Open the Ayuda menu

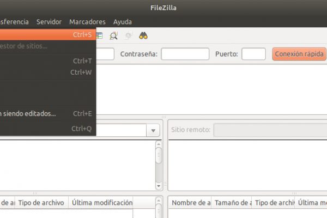[123, 22]
